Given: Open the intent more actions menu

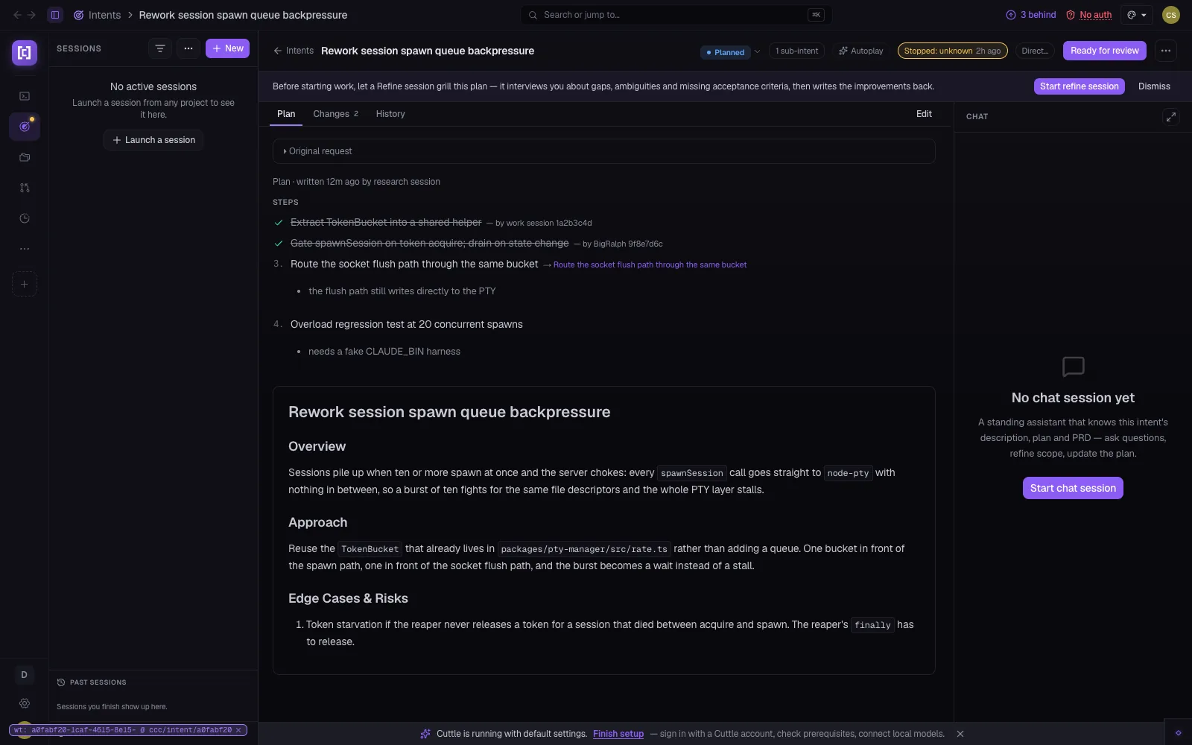Looking at the screenshot, I should click(x=1166, y=51).
